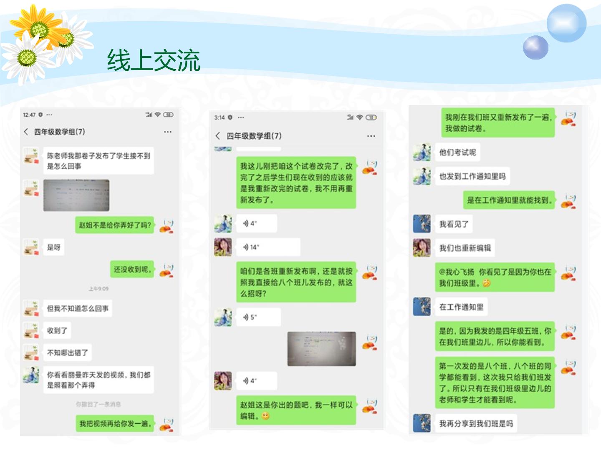Tap avatar next to 收到了 message
Screen dimensions: 601x450
coord(31,330)
